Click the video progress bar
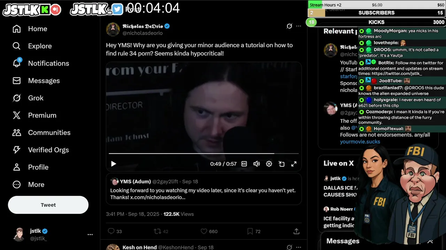This screenshot has width=446, height=250. 203,153
